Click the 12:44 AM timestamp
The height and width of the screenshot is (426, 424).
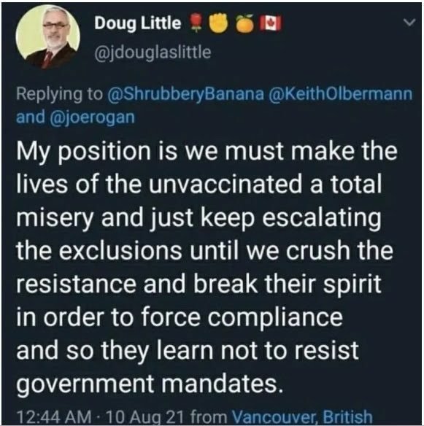tap(54, 417)
